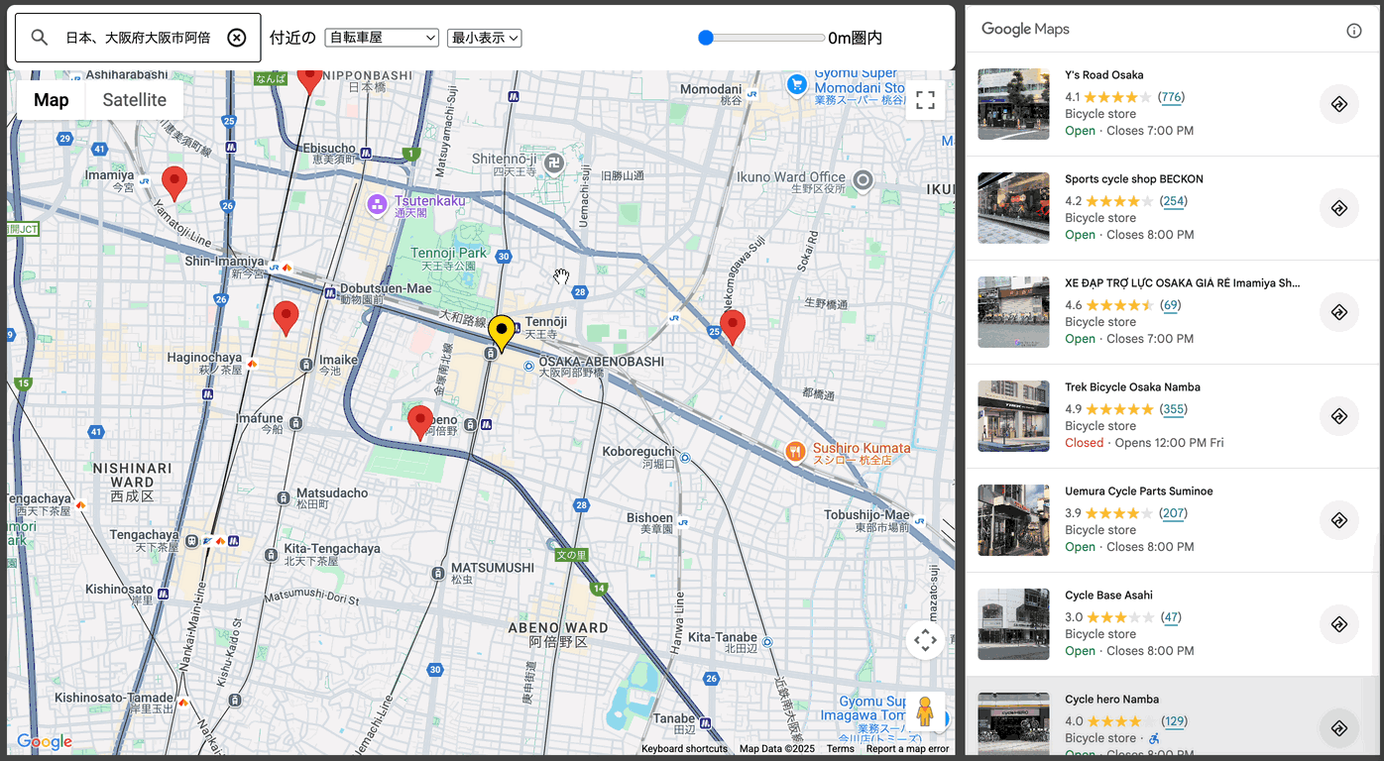Clear the address search field
This screenshot has width=1384, height=761.
point(237,38)
